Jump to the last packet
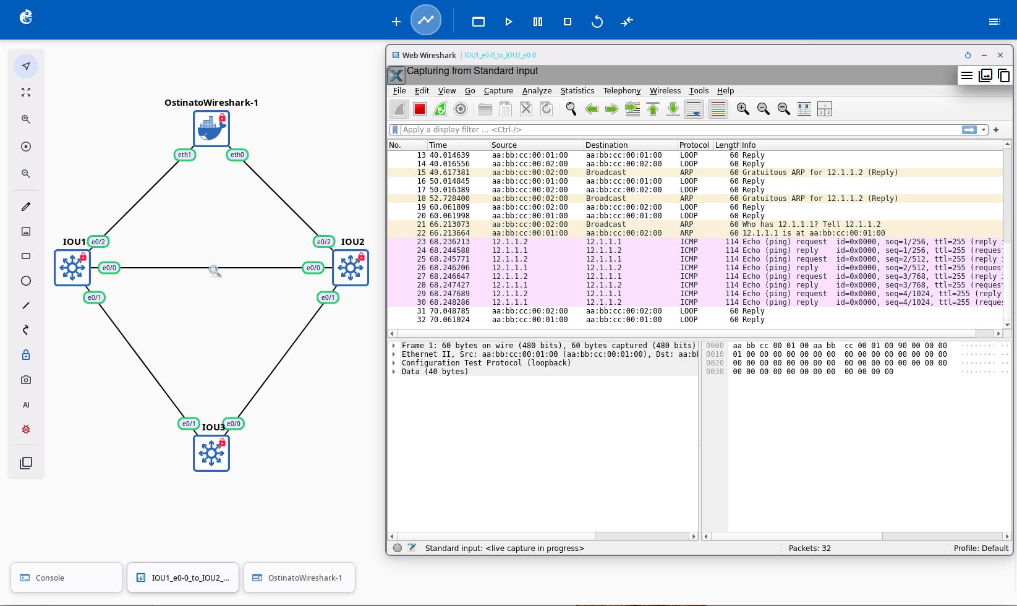 point(673,109)
